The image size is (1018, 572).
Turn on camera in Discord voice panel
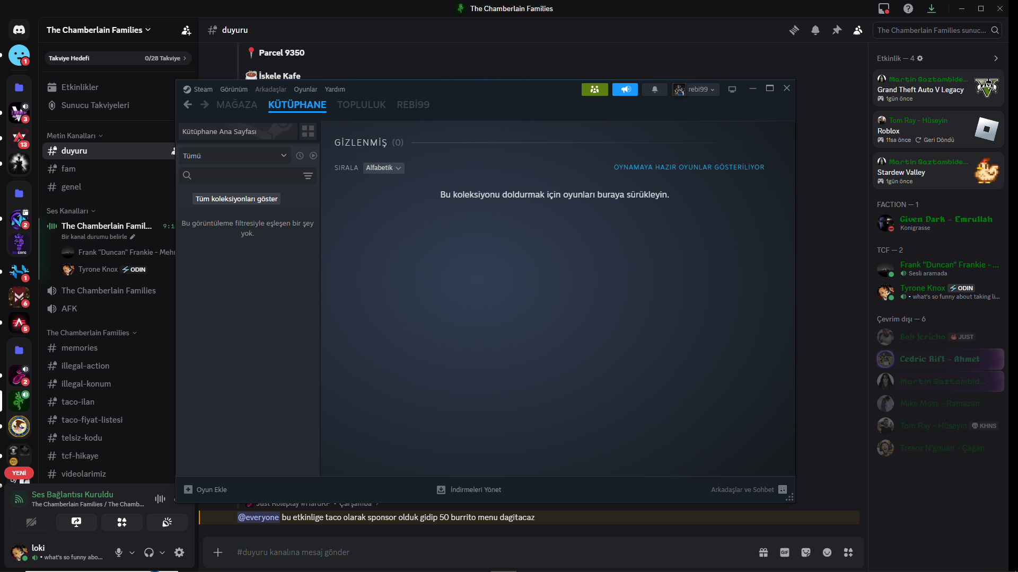pos(31,522)
